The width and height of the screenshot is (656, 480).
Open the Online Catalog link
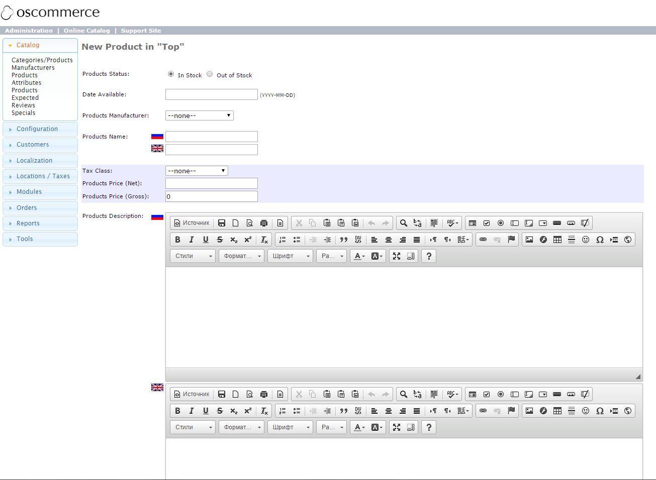(86, 31)
